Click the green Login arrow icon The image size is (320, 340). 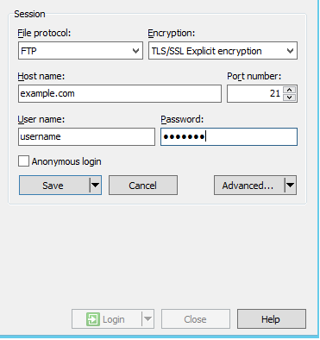(93, 319)
